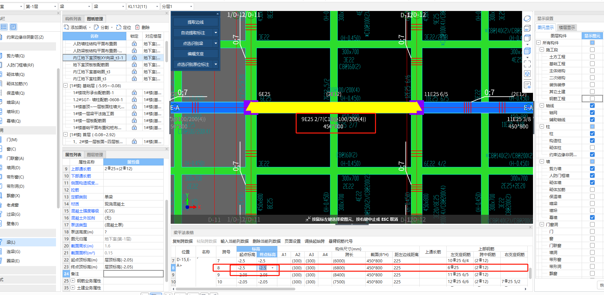Close the 属性列表 panel

[167, 149]
